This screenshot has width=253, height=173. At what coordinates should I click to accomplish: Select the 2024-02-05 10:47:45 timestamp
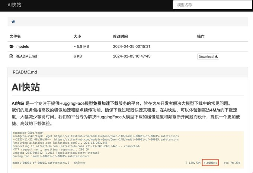[132, 56]
